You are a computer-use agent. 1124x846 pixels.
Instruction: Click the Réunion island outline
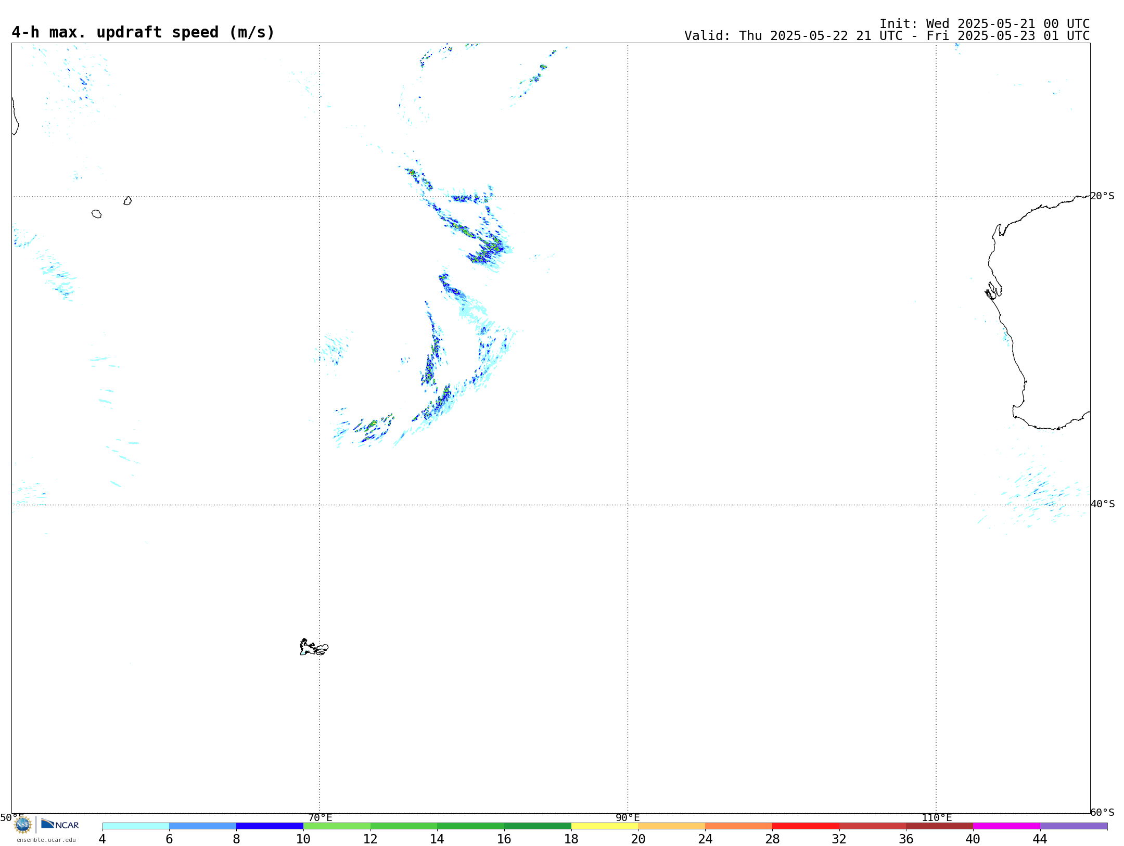point(97,214)
